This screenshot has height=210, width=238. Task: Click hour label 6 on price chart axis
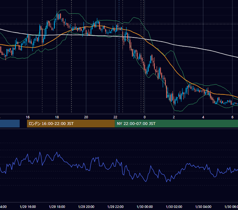232,117
